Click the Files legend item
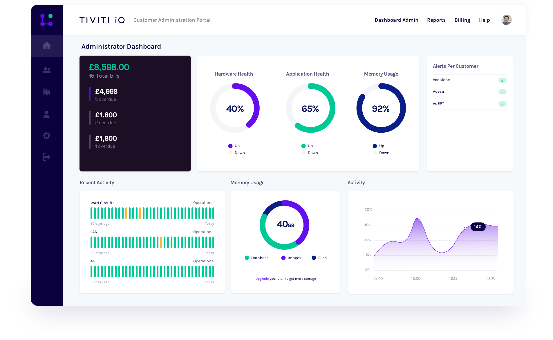This screenshot has width=553, height=340. point(319,258)
